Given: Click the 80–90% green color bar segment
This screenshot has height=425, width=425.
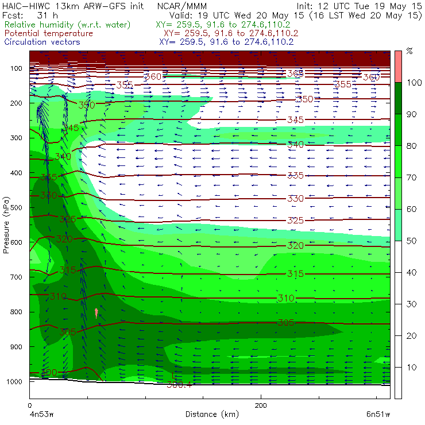Looking at the screenshot, I should pyautogui.click(x=398, y=130).
